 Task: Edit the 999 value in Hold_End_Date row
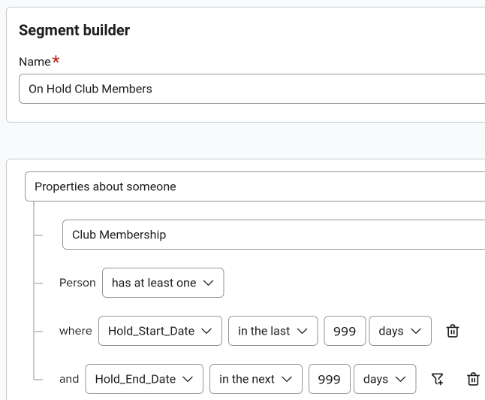(329, 379)
